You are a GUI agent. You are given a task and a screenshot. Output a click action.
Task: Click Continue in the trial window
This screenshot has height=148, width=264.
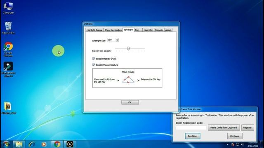[235, 136]
